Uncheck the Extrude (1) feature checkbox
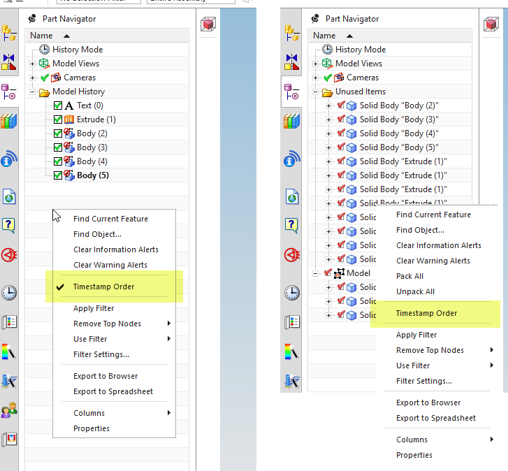The width and height of the screenshot is (508, 471). [58, 119]
